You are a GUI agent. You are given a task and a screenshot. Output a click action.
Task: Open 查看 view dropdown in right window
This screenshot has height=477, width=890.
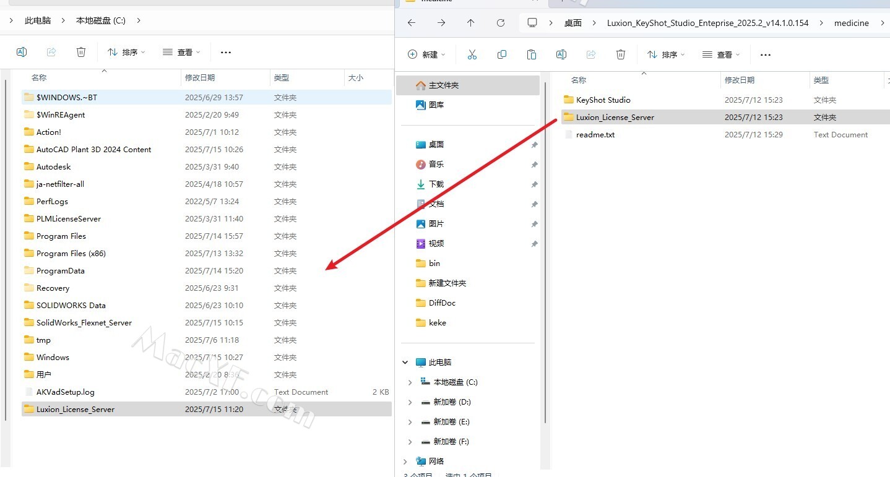coord(721,54)
